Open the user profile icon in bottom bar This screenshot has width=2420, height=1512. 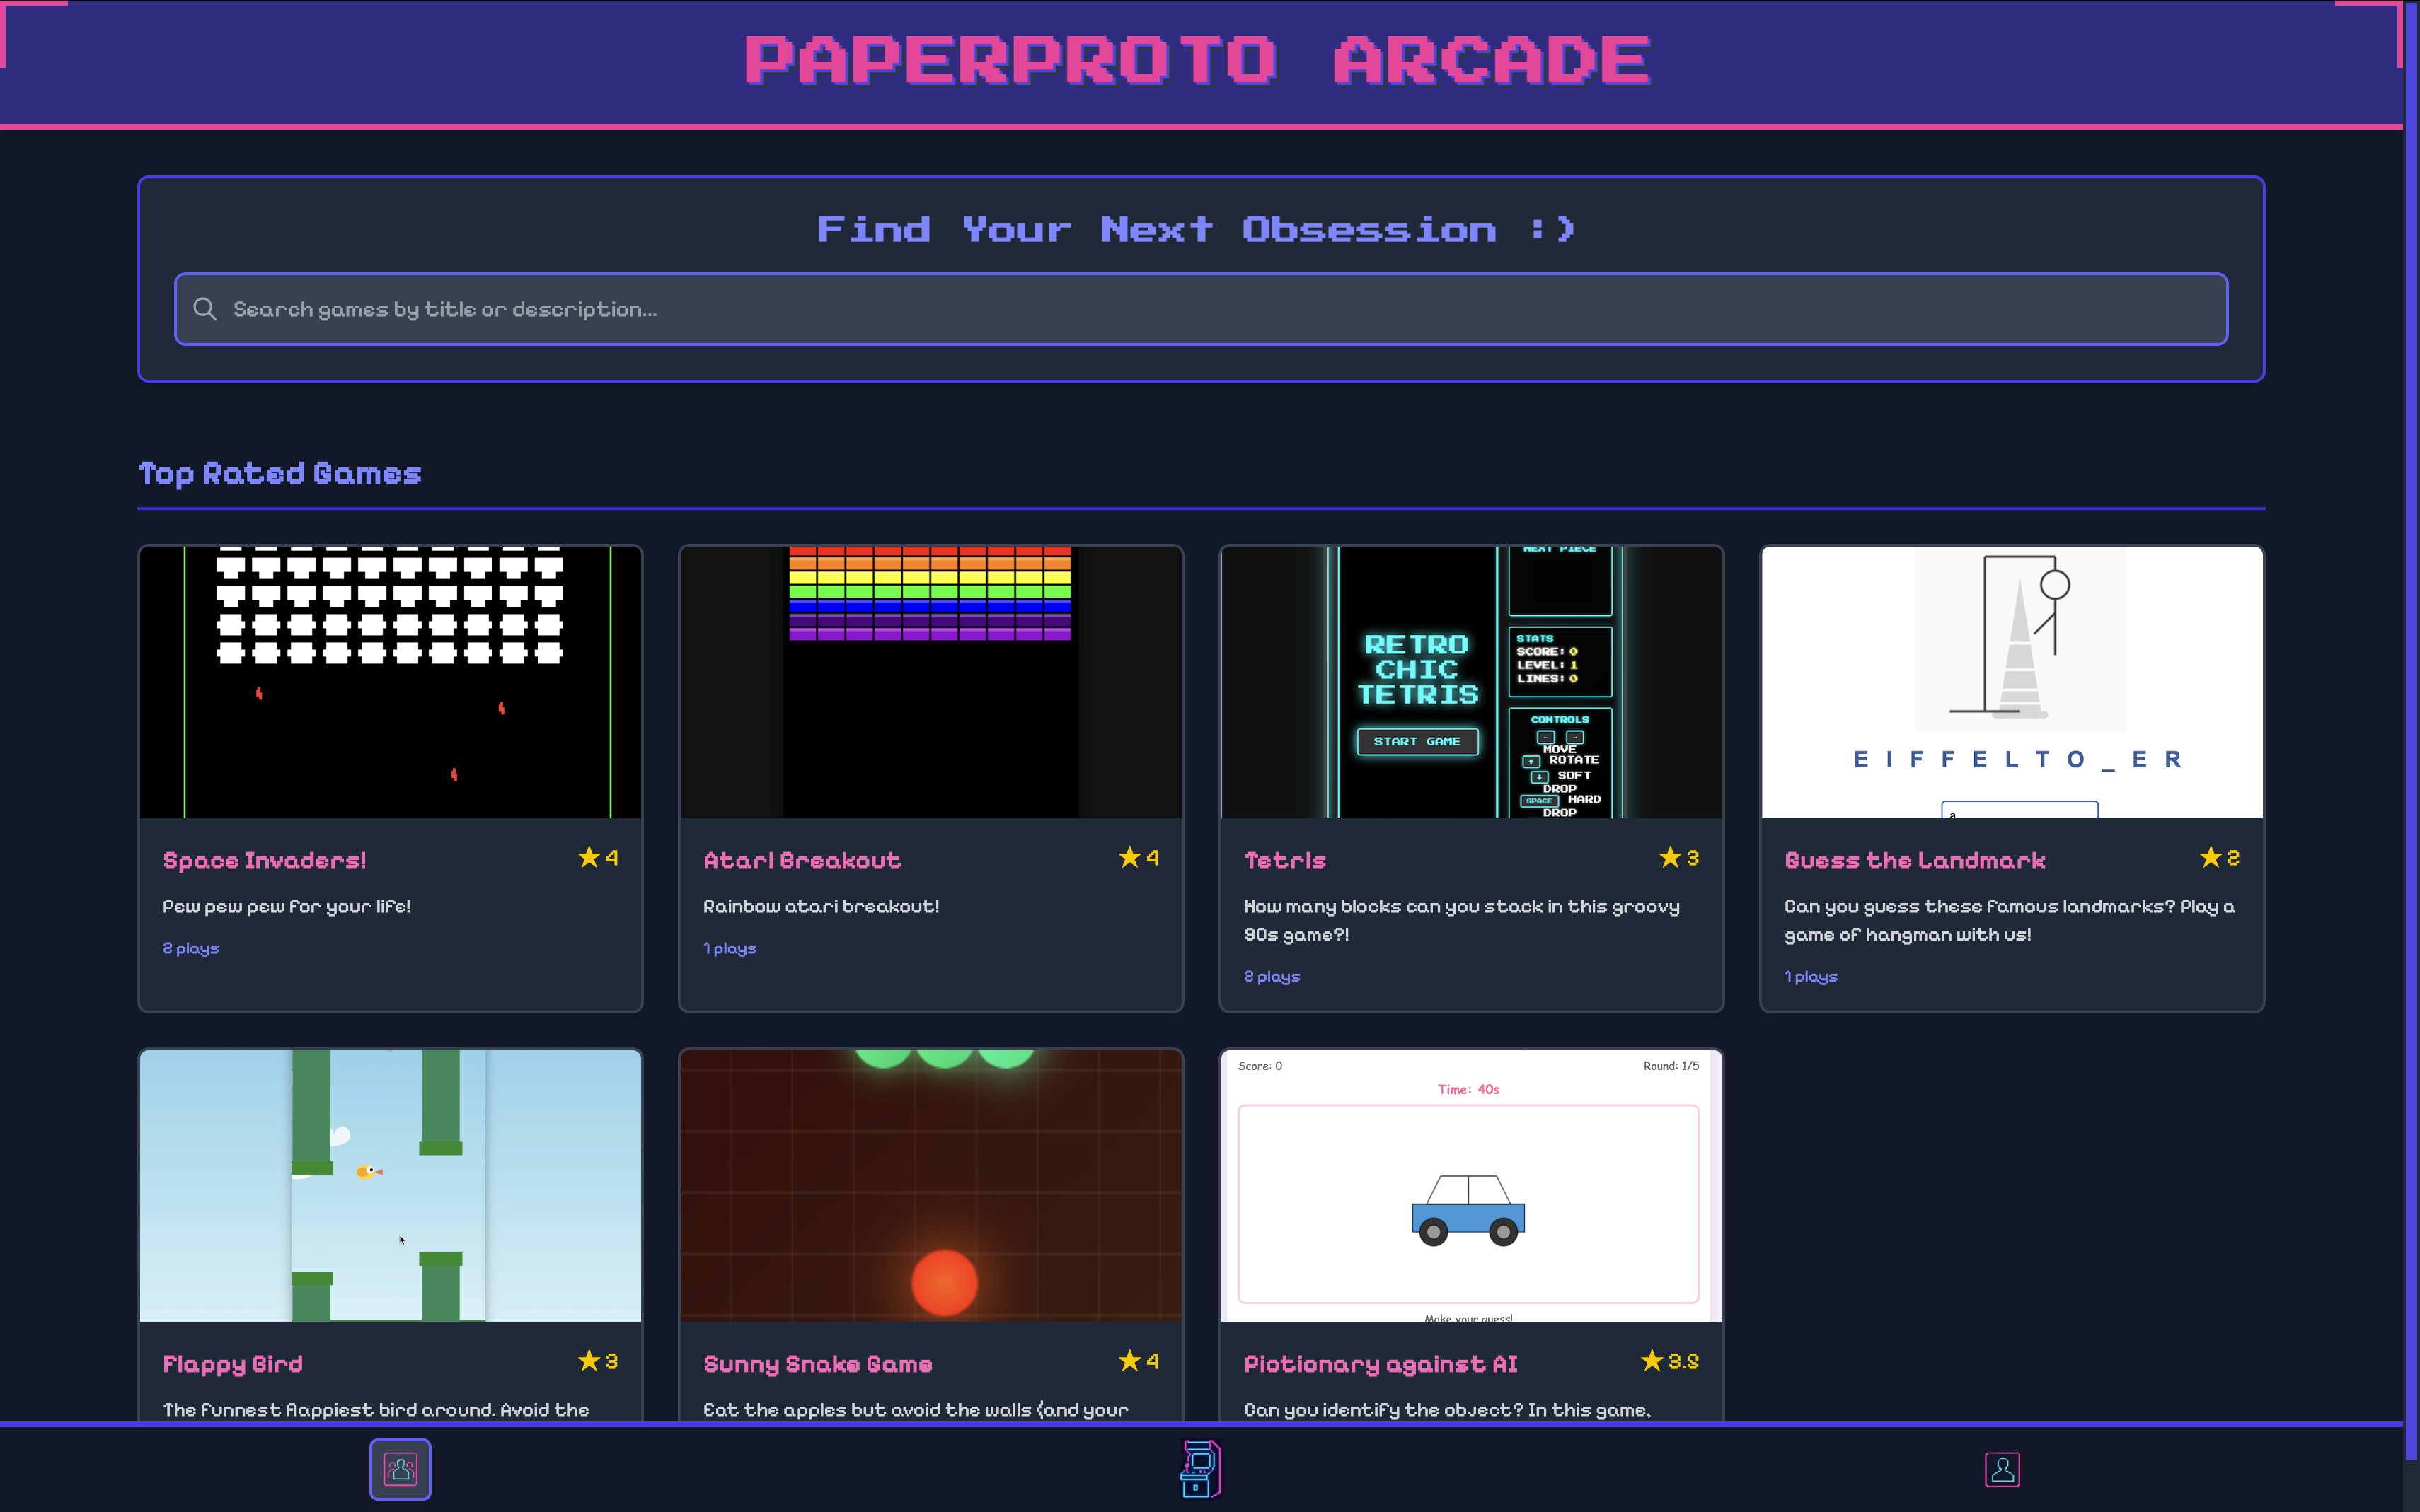pyautogui.click(x=2002, y=1469)
